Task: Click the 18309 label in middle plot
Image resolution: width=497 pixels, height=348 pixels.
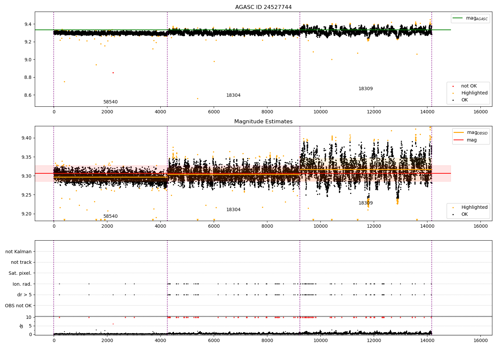Action: point(365,203)
